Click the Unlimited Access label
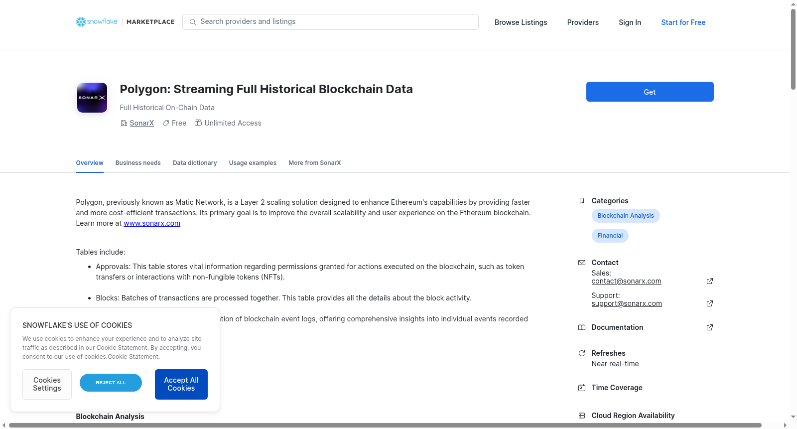Image resolution: width=797 pixels, height=429 pixels. click(x=233, y=123)
